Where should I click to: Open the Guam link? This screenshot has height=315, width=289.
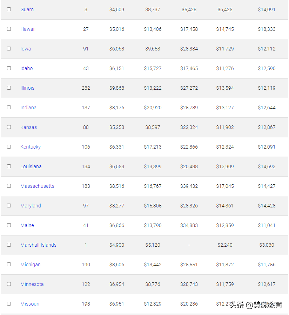point(27,9)
